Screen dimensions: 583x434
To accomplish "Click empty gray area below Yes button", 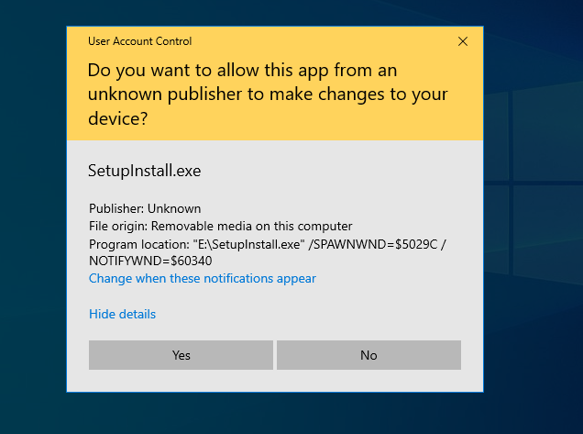I will (181, 380).
